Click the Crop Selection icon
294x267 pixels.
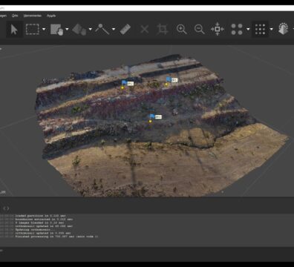(163, 29)
